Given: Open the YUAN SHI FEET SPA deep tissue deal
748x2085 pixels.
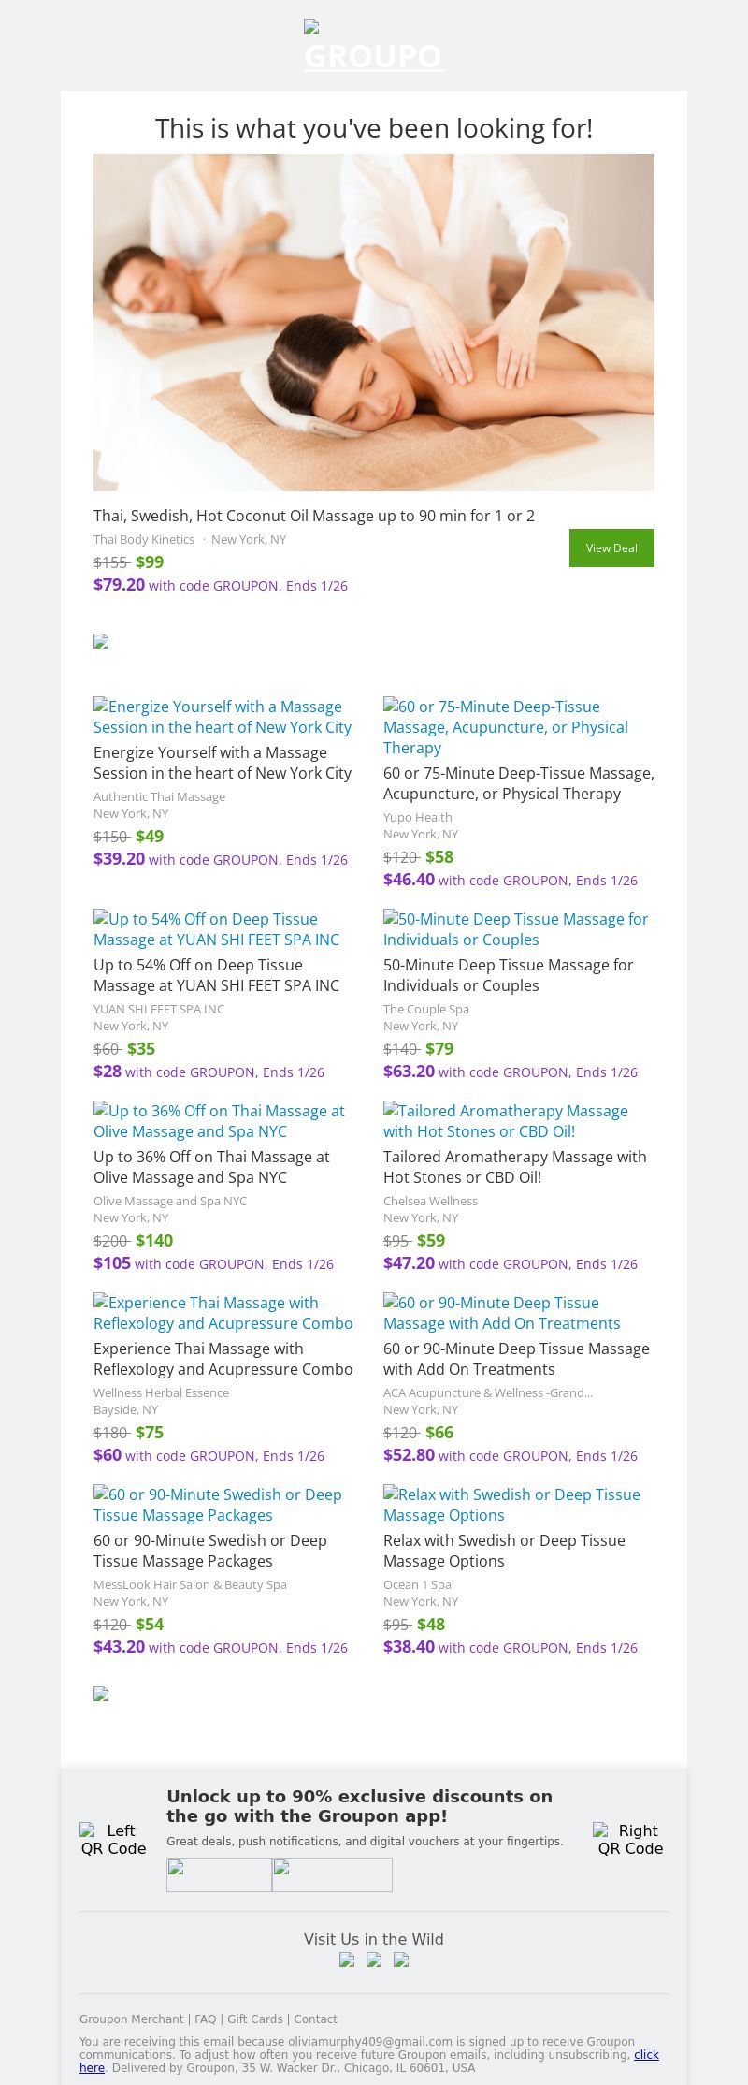Looking at the screenshot, I should pos(216,975).
